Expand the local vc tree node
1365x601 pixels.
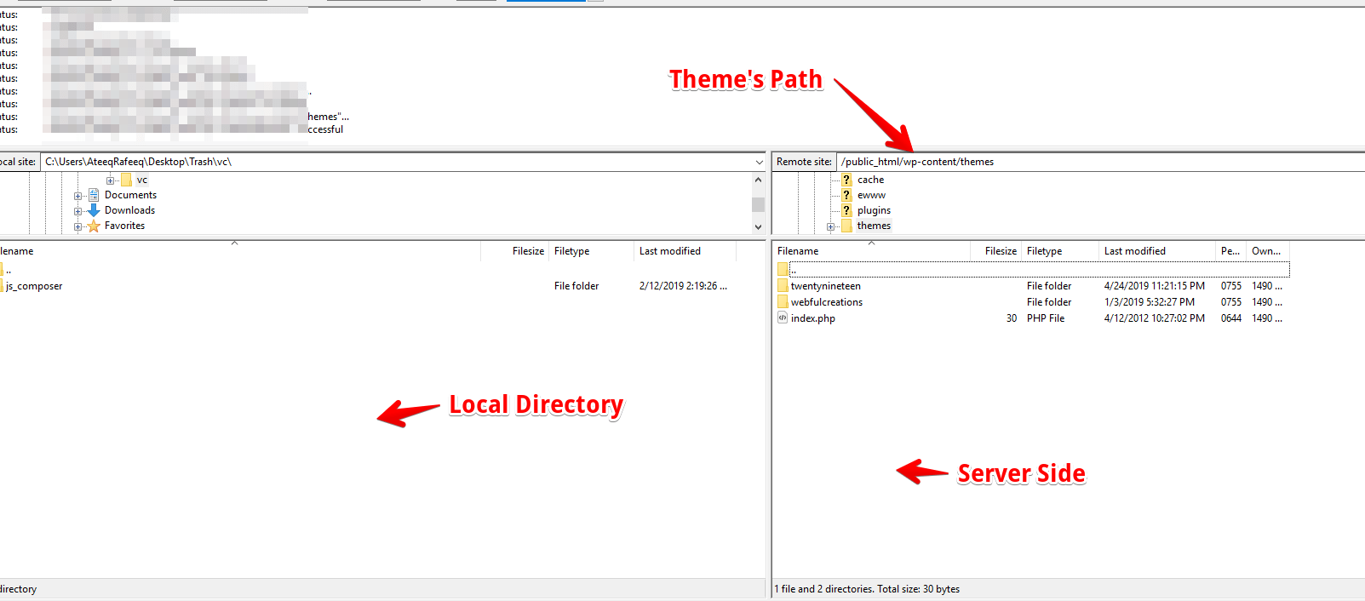(110, 180)
